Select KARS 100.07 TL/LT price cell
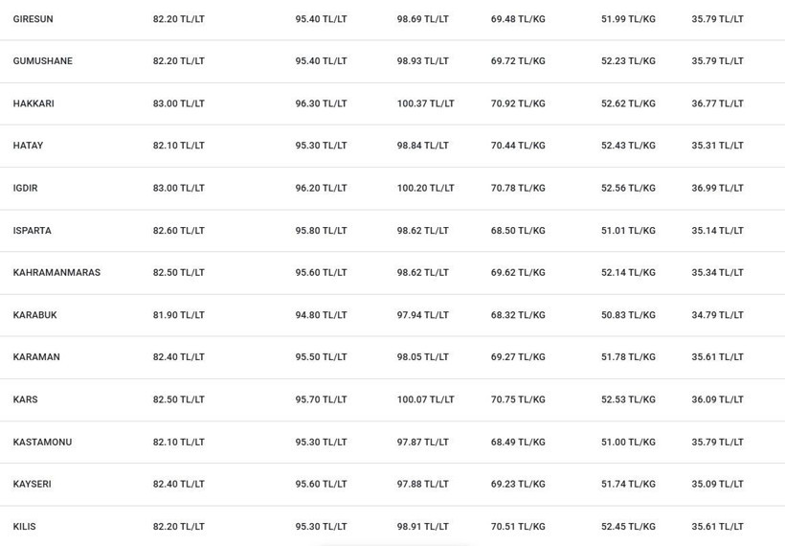The image size is (785, 546). (426, 399)
